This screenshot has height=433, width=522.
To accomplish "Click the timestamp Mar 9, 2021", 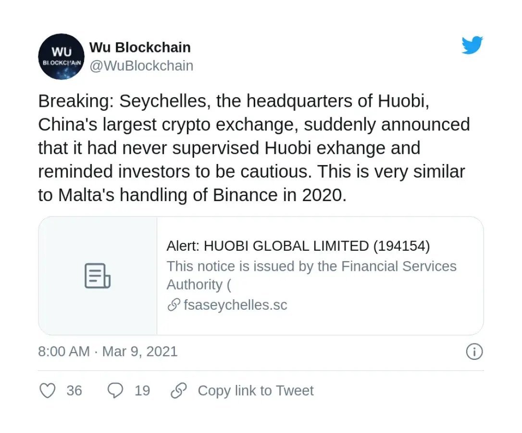I will [139, 352].
